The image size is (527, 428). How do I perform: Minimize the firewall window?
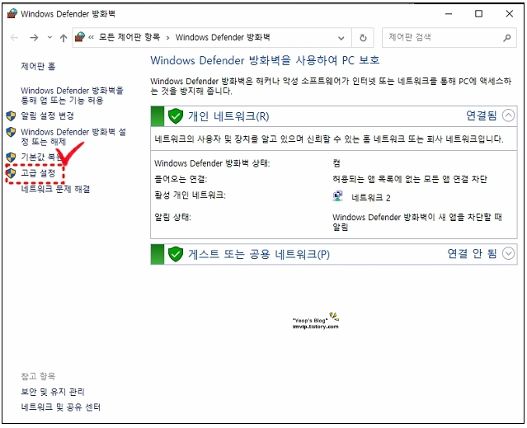click(449, 14)
